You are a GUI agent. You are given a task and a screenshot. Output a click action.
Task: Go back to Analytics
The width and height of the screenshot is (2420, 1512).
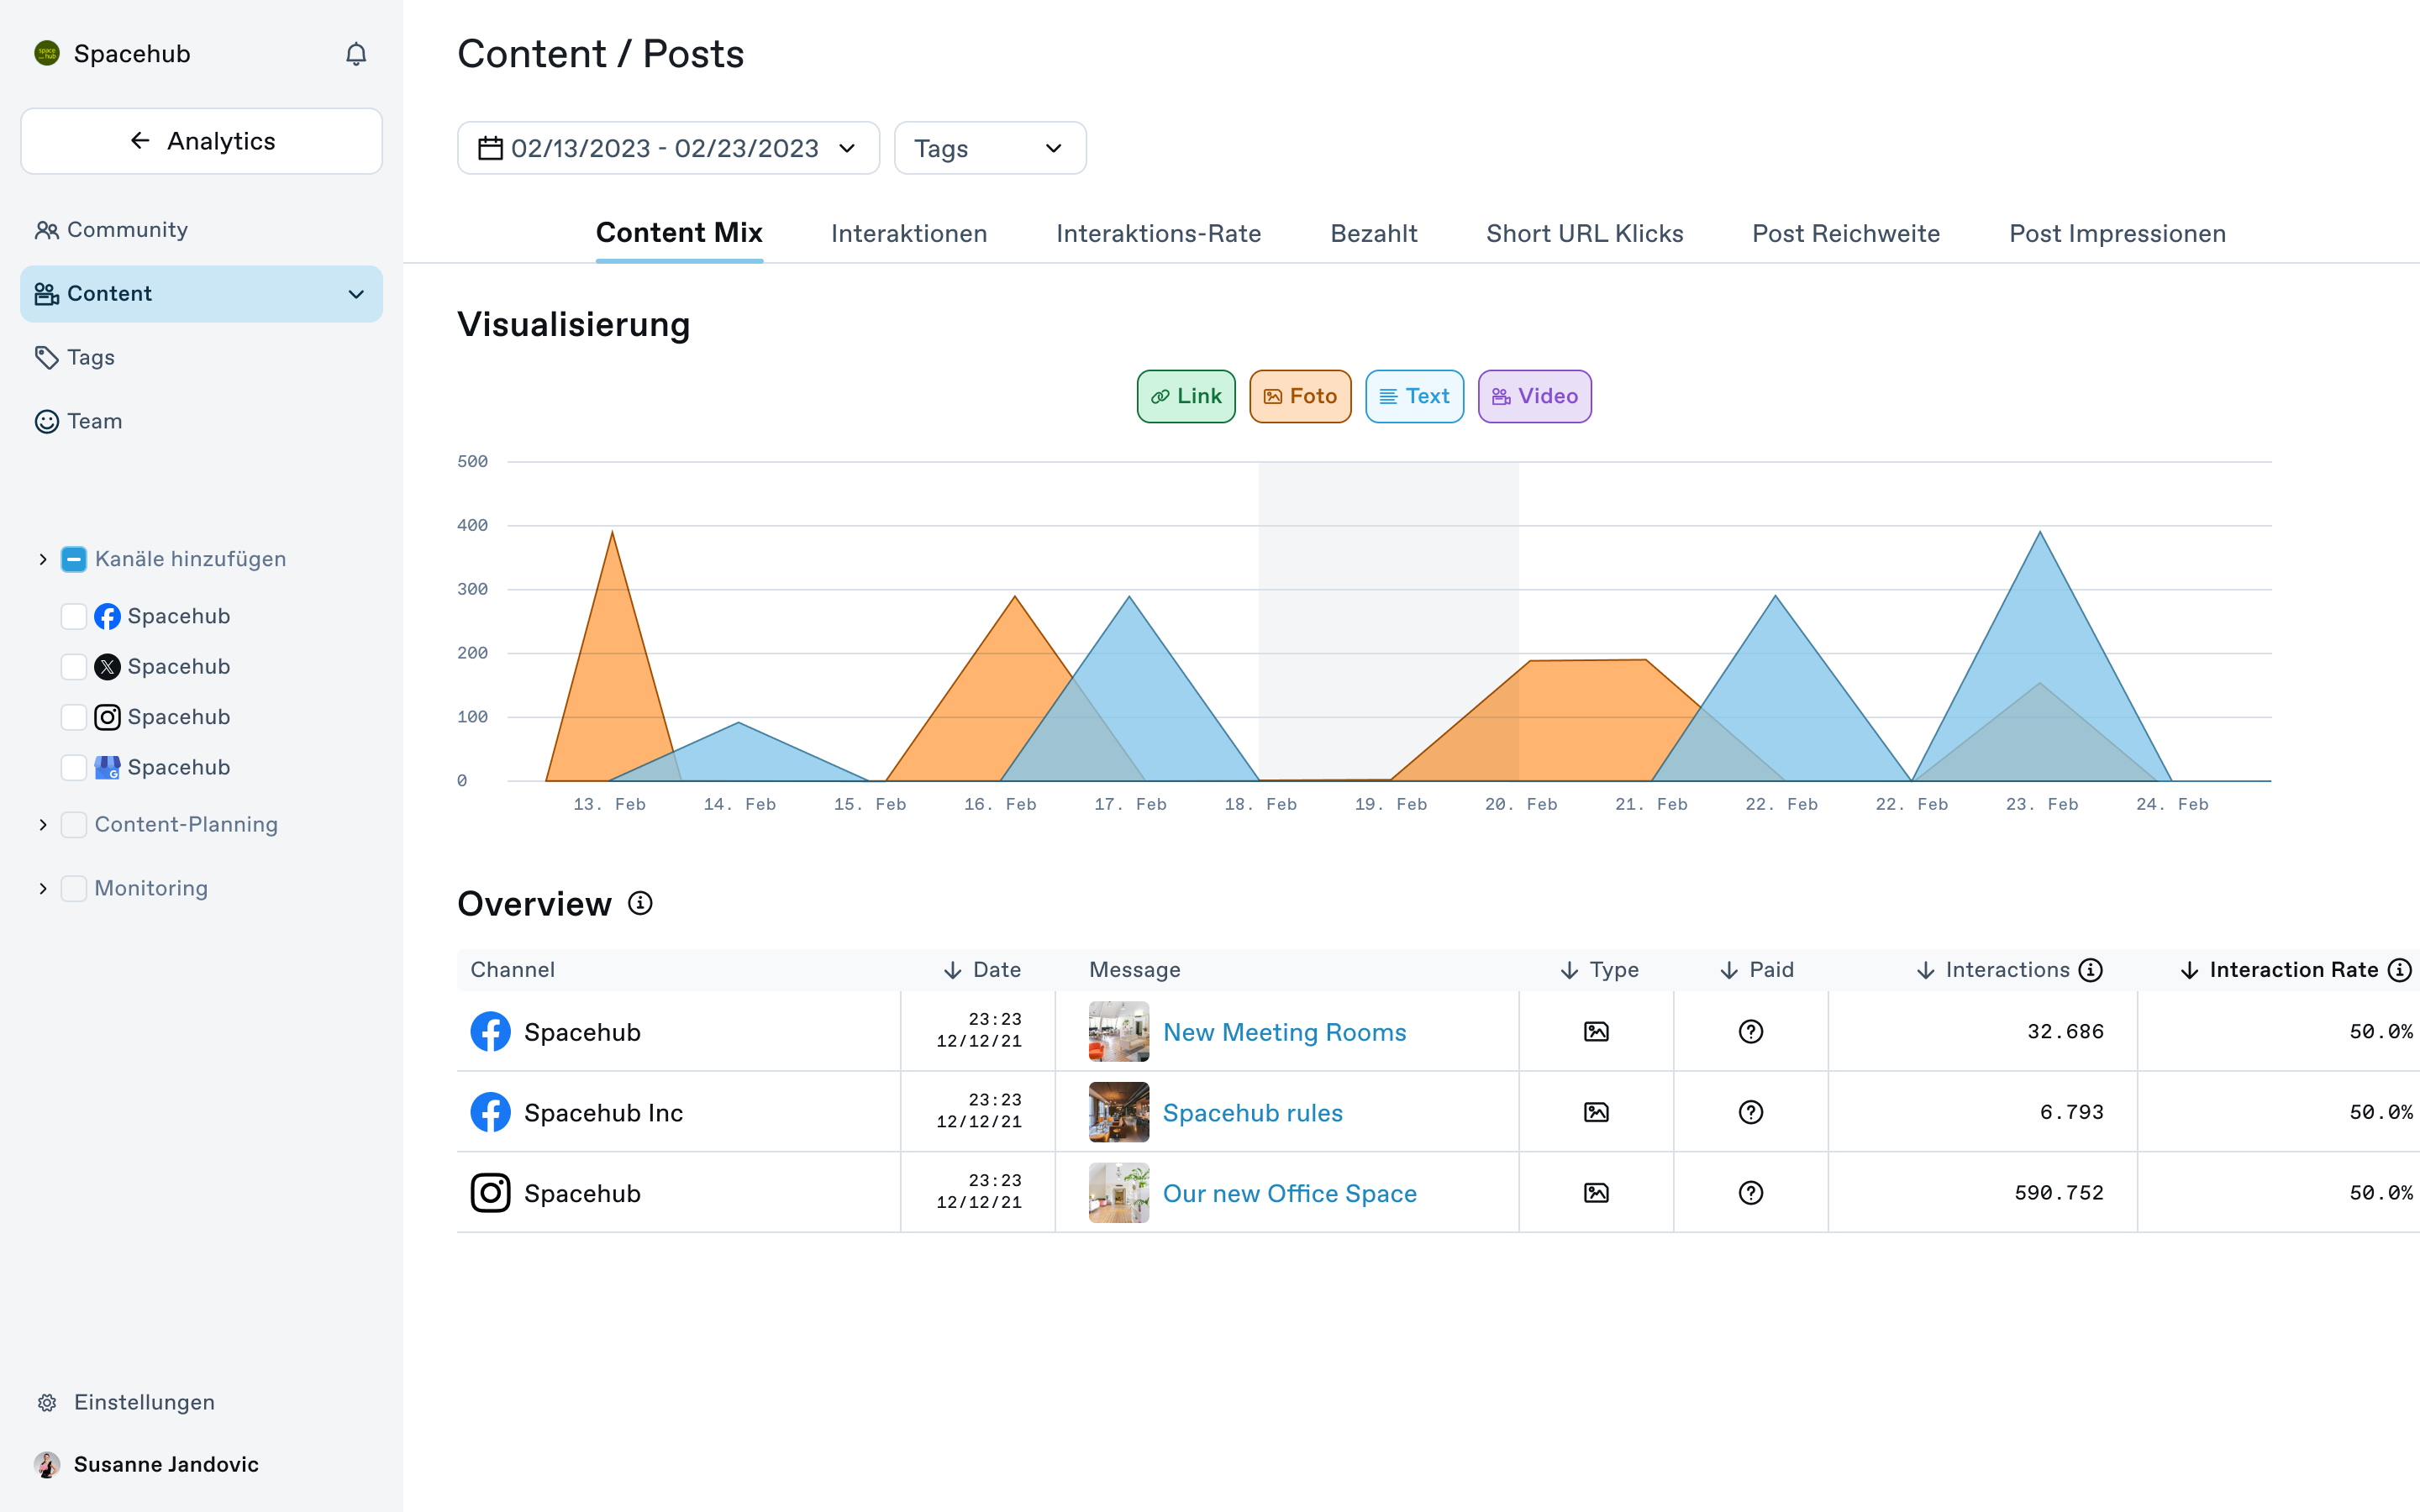click(201, 141)
